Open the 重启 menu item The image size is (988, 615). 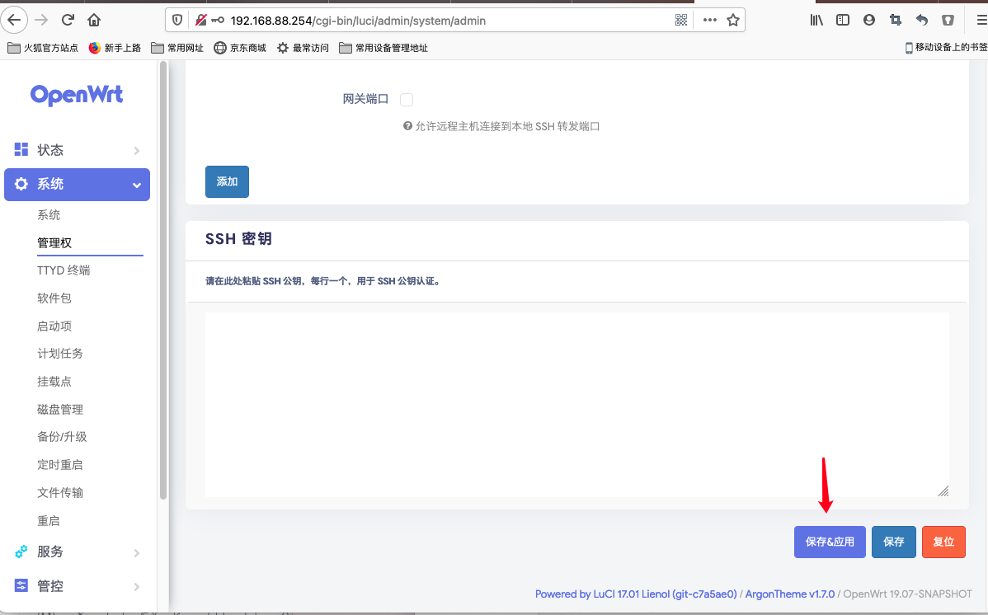pos(49,521)
